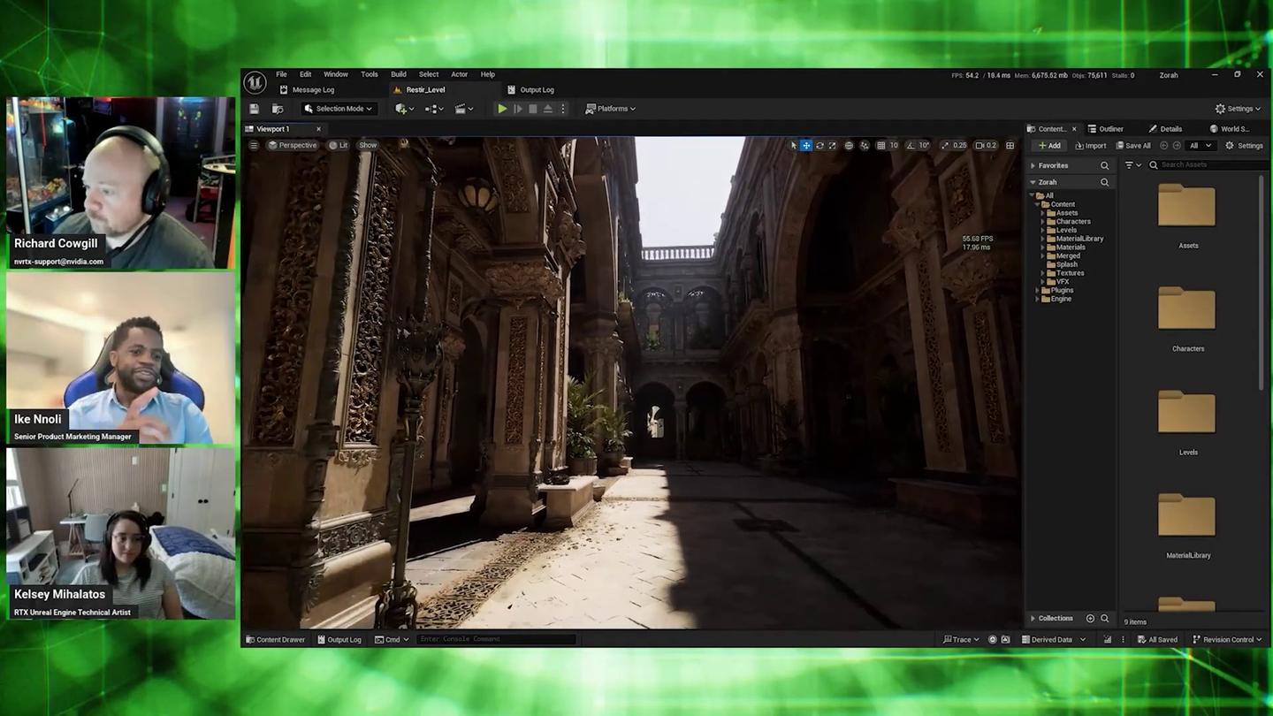Open the World Settings tab
The image size is (1273, 716).
(x=1229, y=129)
